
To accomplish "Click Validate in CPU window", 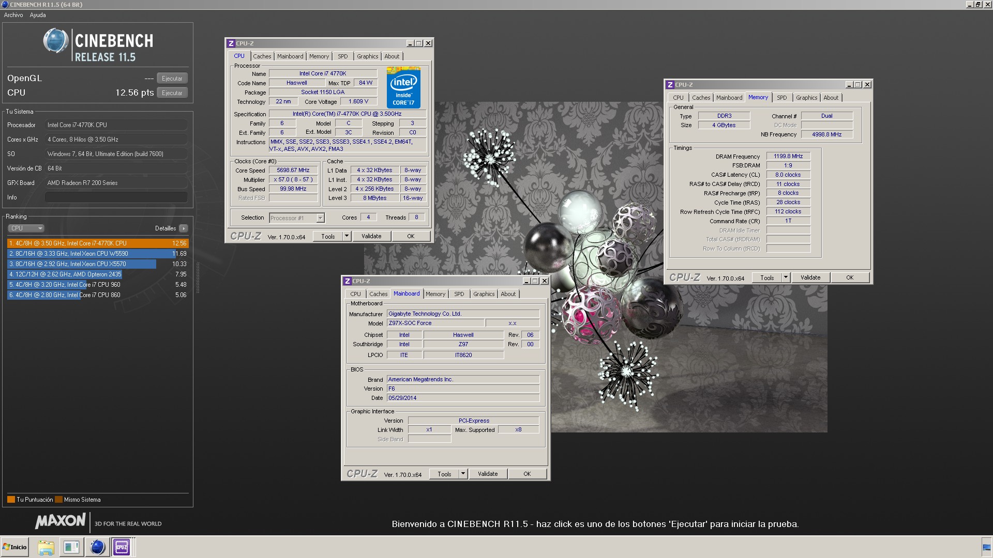I will point(371,236).
